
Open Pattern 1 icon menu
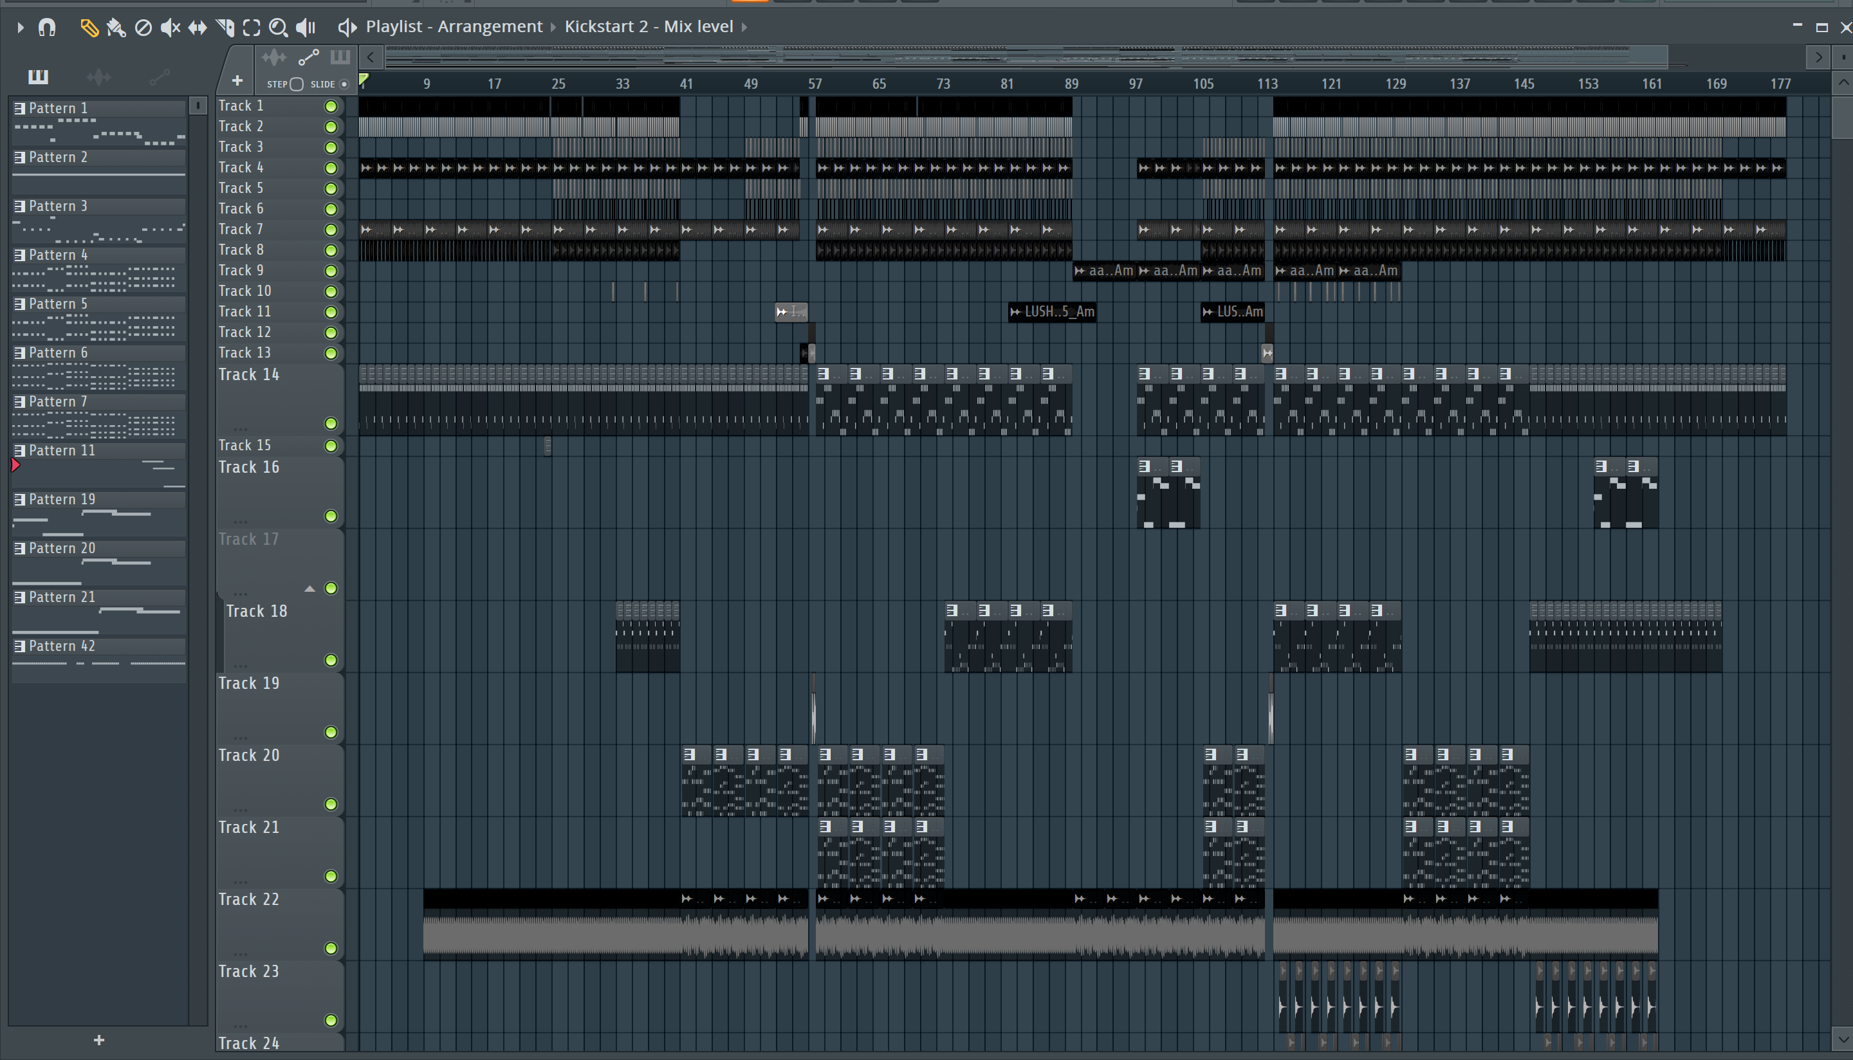coord(21,109)
